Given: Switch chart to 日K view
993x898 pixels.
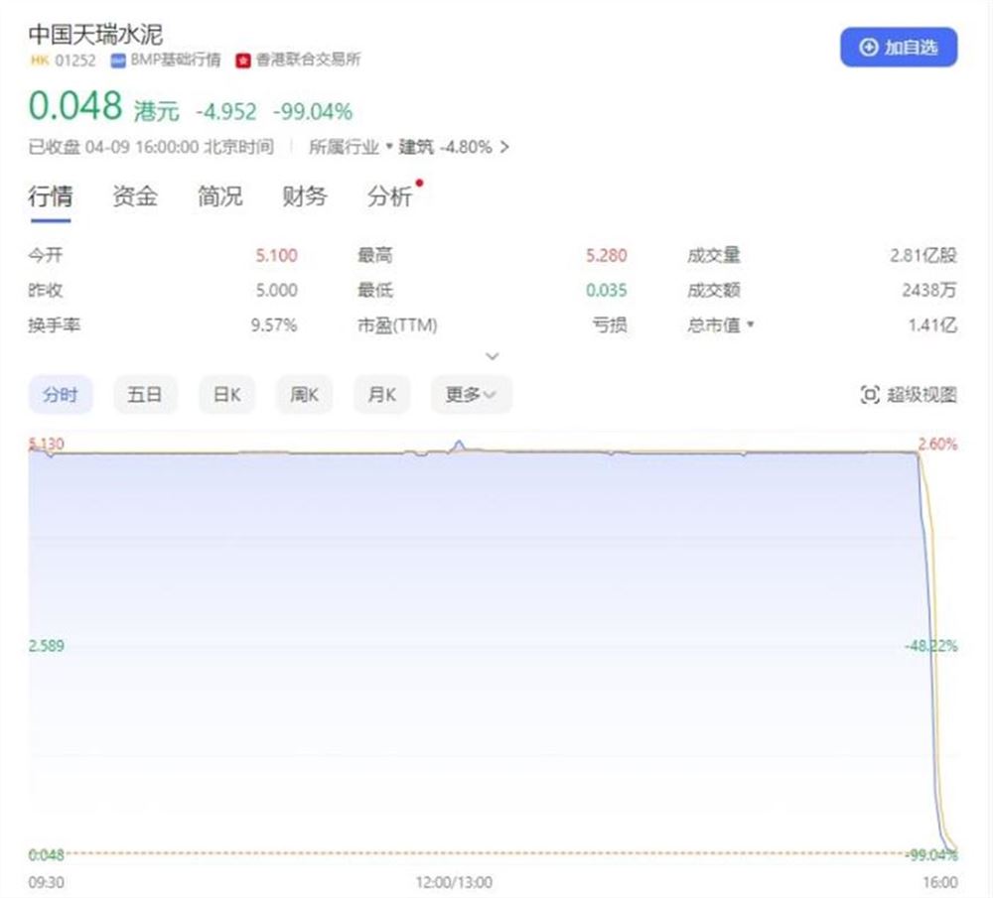Looking at the screenshot, I should (226, 395).
